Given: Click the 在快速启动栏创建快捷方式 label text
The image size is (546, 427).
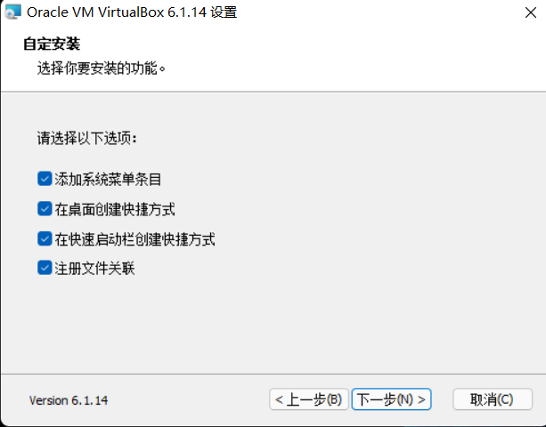Looking at the screenshot, I should tap(134, 239).
